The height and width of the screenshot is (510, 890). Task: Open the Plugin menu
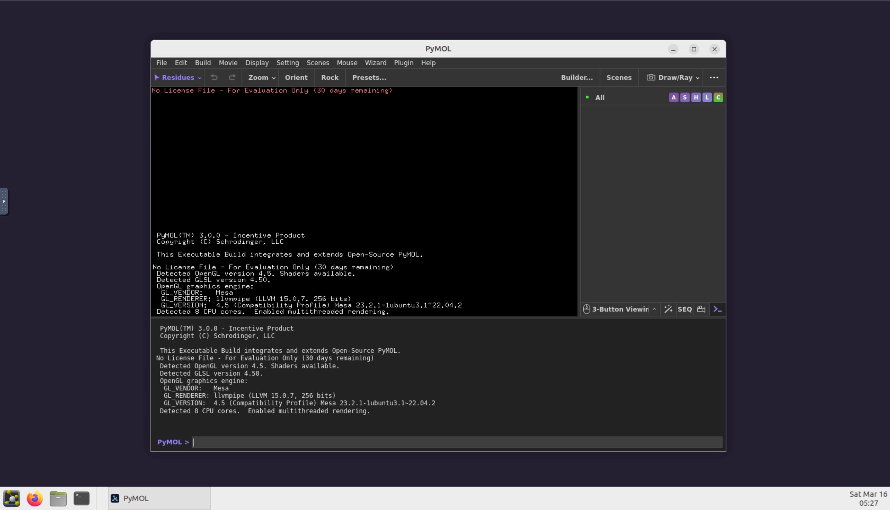[404, 63]
